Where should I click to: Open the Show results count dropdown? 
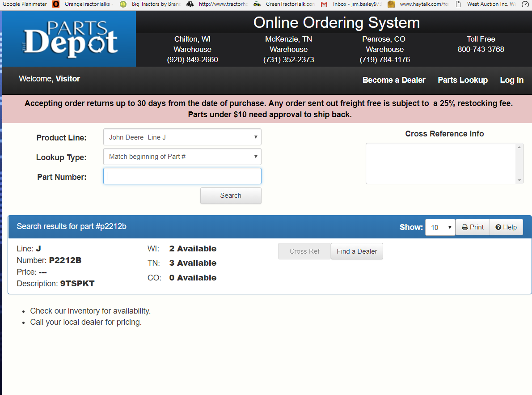(440, 227)
